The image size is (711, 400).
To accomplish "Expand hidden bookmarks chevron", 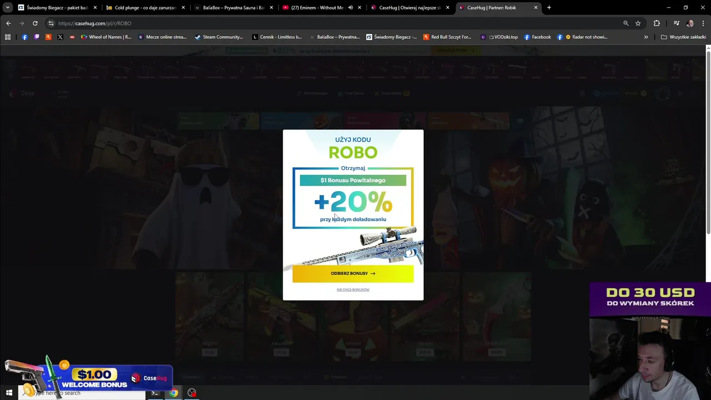I will point(646,37).
